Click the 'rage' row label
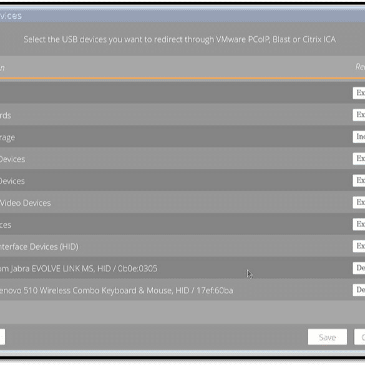 7,137
